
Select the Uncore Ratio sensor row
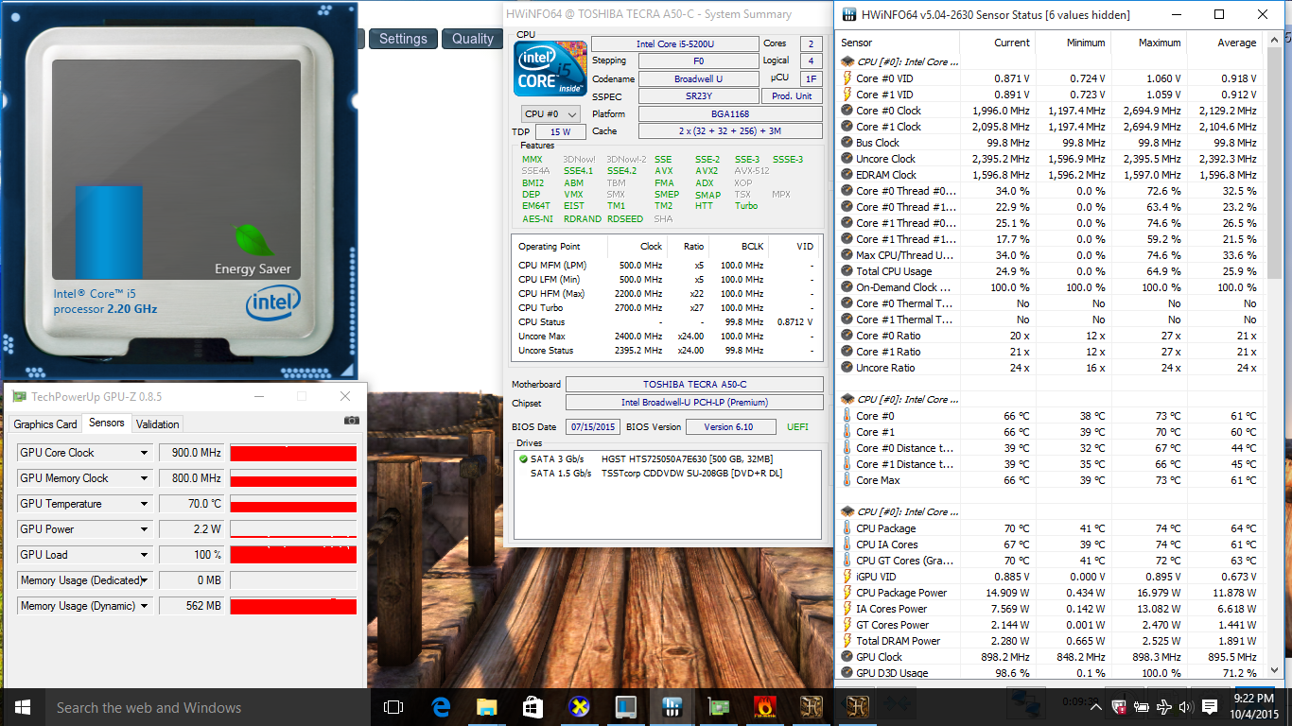click(x=1052, y=368)
